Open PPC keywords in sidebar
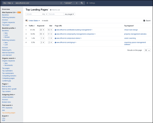 [7, 108]
